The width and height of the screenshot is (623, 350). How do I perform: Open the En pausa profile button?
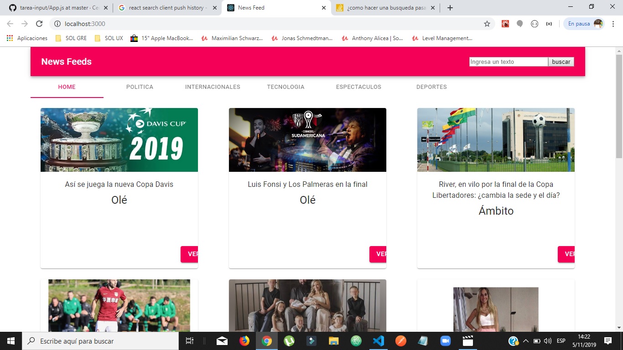pyautogui.click(x=584, y=24)
